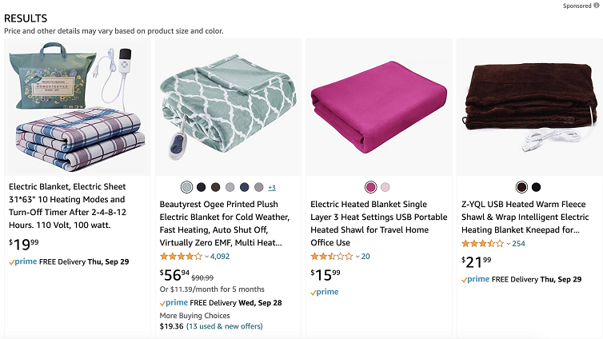The width and height of the screenshot is (603, 339).
Task: Open the 254 ratings link
Action: pos(518,244)
